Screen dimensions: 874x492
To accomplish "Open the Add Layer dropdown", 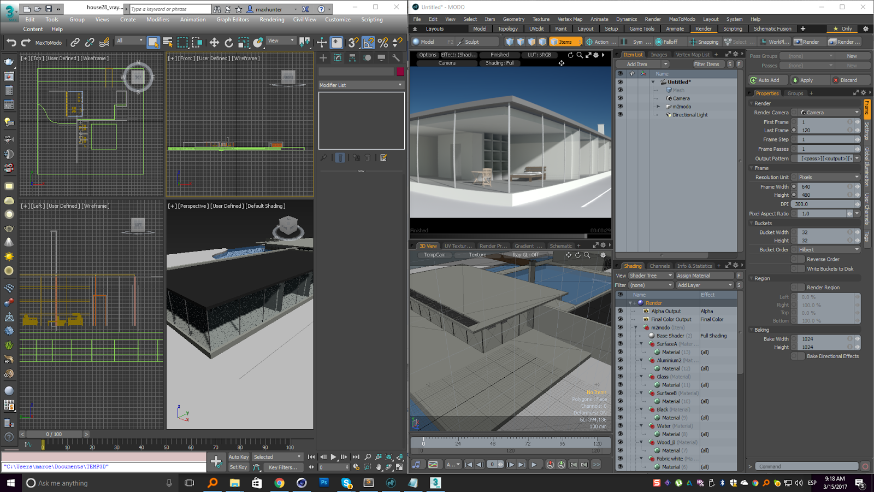I will click(x=705, y=285).
